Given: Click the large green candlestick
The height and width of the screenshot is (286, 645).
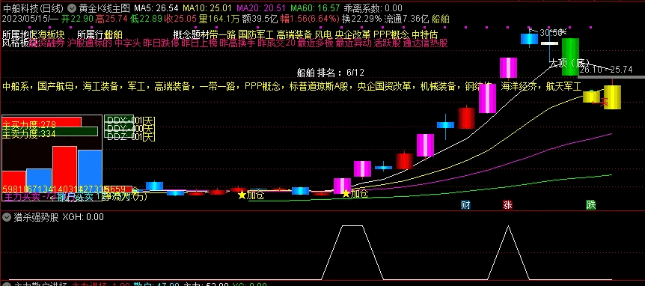Looking at the screenshot, I should point(570,57).
